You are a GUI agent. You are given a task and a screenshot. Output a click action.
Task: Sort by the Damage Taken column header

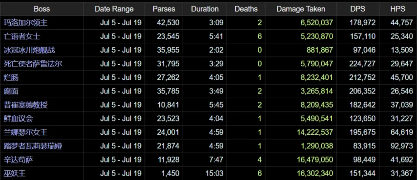[301, 9]
